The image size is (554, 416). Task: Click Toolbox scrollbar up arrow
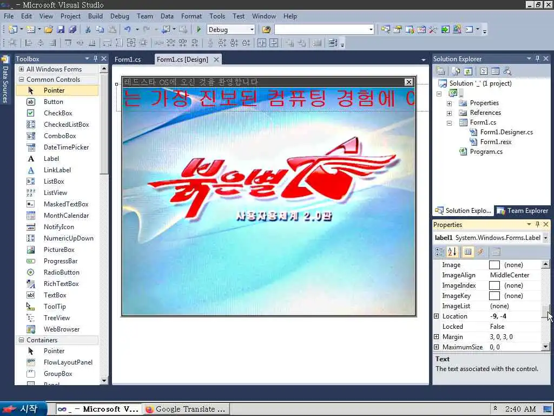point(104,68)
